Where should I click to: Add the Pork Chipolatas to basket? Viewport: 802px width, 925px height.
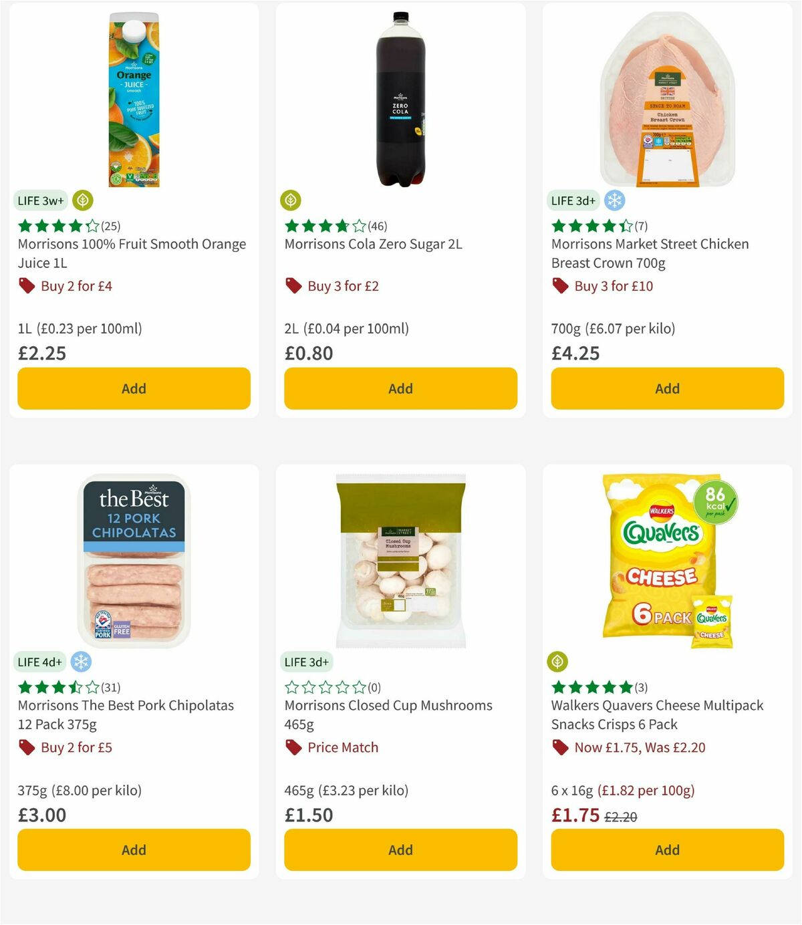pos(133,849)
